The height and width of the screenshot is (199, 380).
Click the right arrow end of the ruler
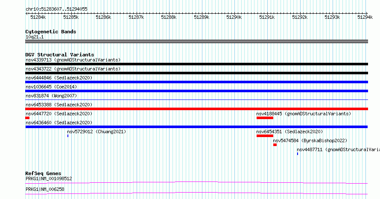click(367, 13)
